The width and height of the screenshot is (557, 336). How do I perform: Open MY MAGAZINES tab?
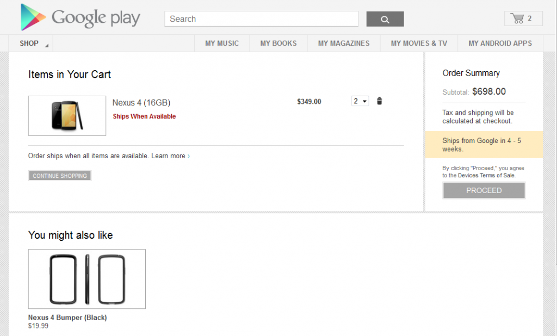click(x=344, y=43)
